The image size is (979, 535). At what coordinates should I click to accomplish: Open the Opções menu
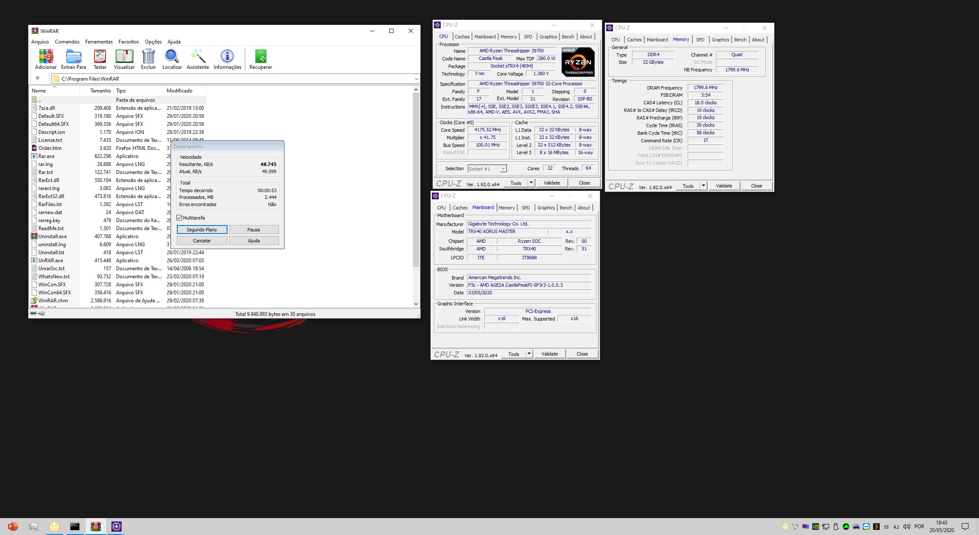pos(153,42)
